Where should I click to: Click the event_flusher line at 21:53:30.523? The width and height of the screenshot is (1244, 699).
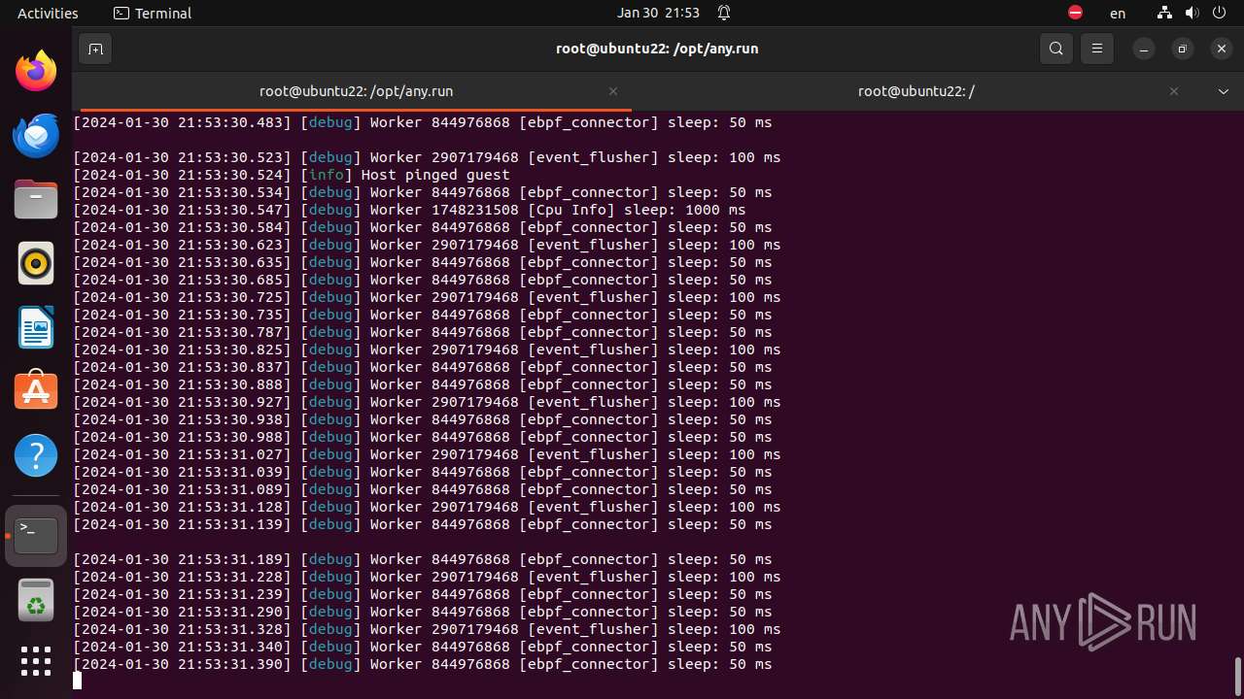pos(427,157)
